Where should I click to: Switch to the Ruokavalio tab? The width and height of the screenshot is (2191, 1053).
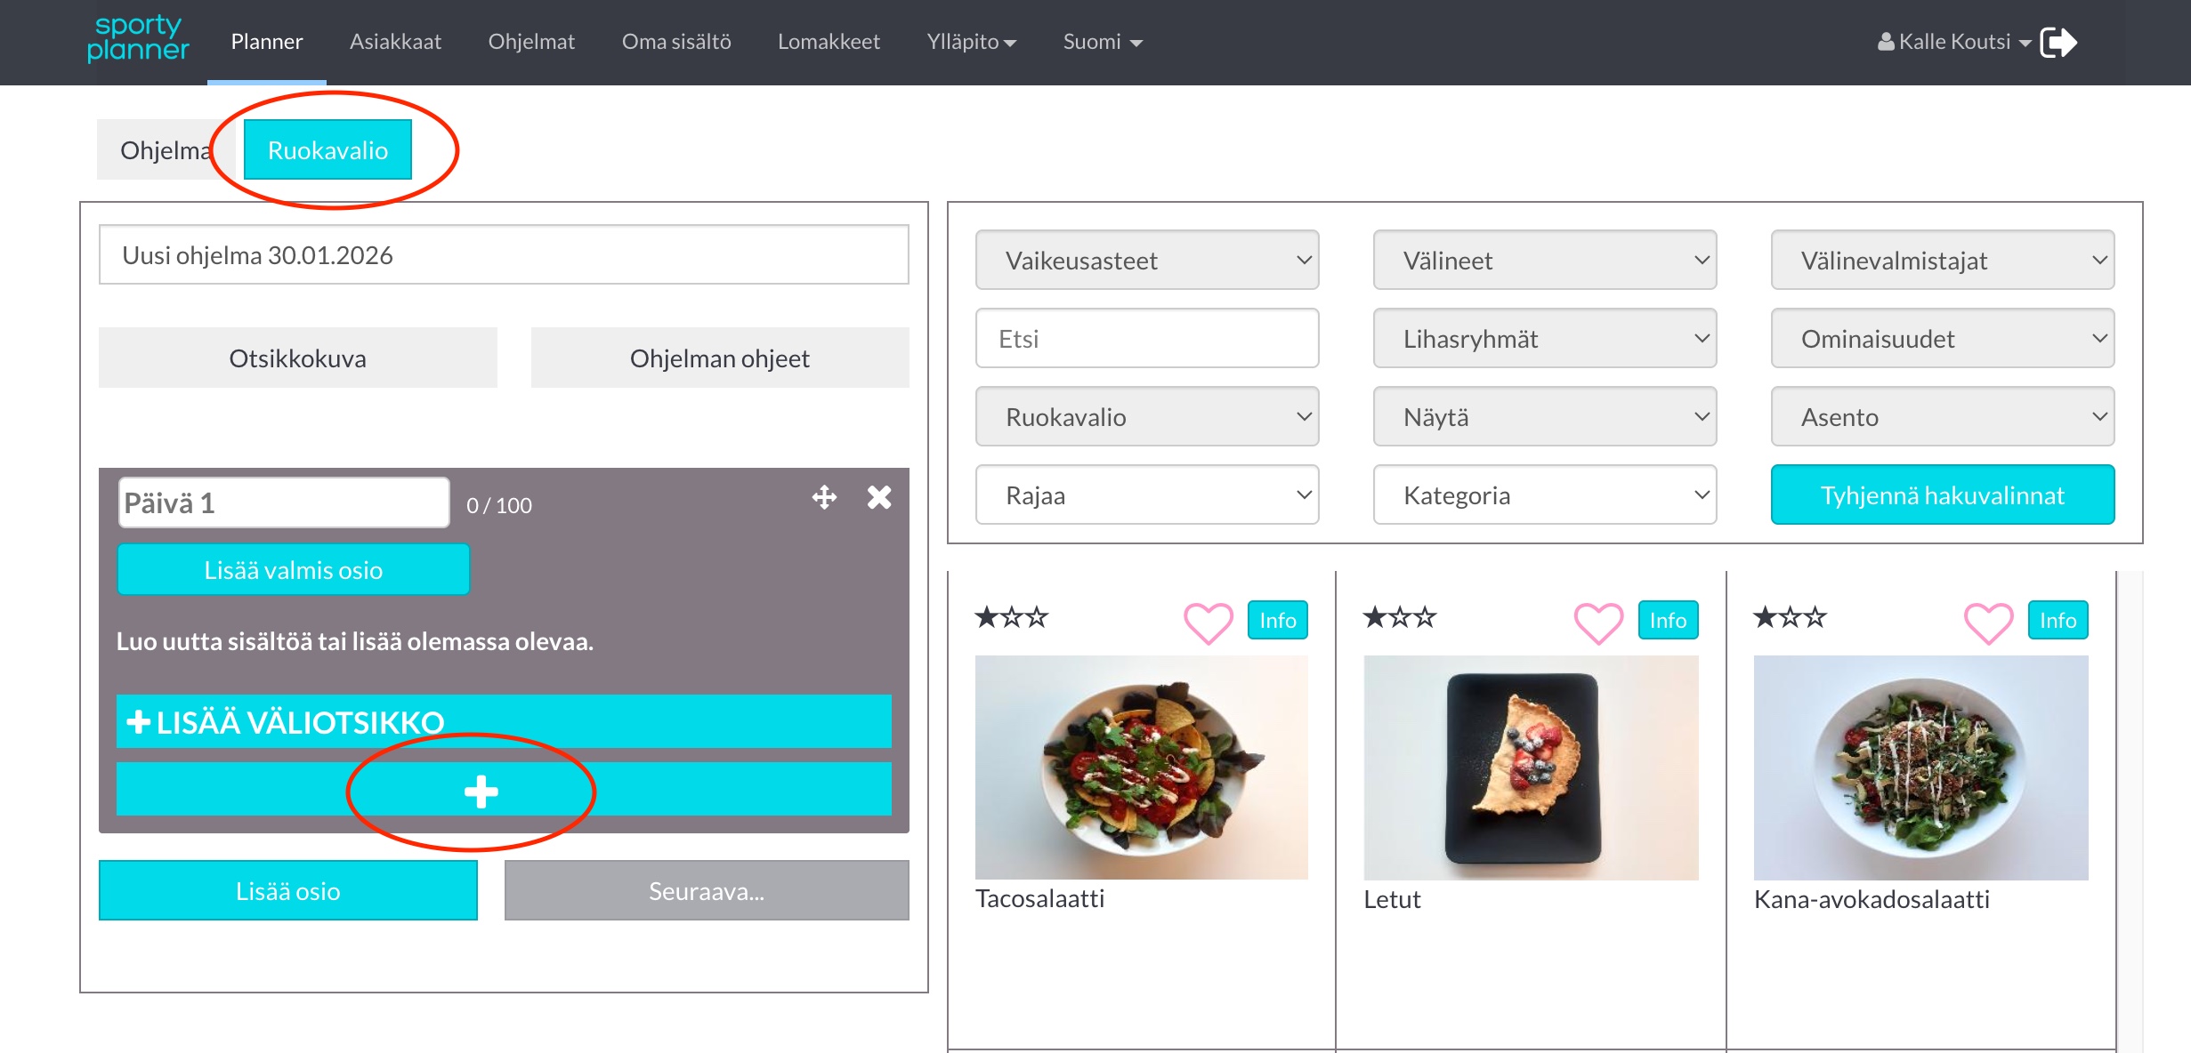tap(327, 150)
